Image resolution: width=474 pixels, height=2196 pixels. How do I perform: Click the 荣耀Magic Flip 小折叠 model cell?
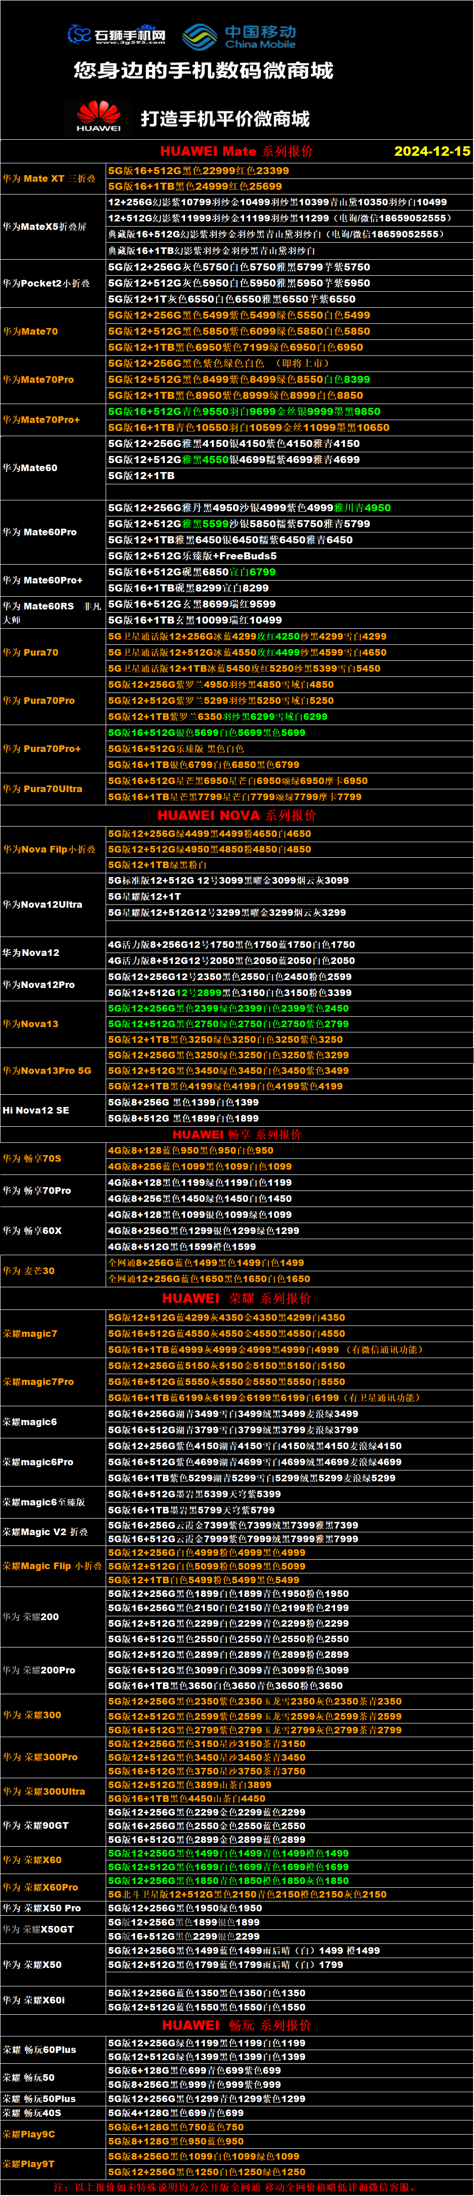coord(54,1566)
